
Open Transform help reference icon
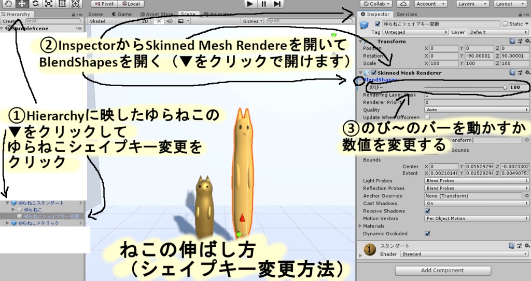click(x=512, y=42)
